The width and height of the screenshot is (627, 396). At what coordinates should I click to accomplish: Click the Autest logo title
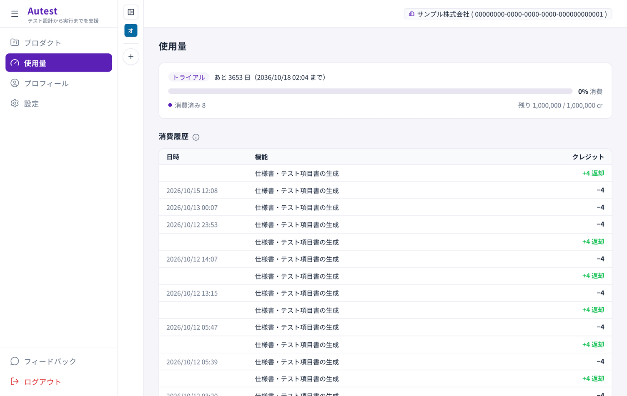pyautogui.click(x=43, y=11)
